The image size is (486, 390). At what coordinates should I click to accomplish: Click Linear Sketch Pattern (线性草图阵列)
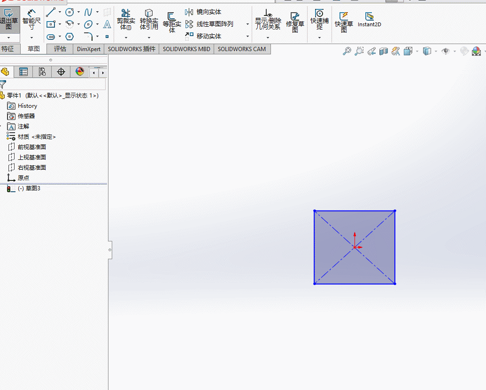[209, 24]
